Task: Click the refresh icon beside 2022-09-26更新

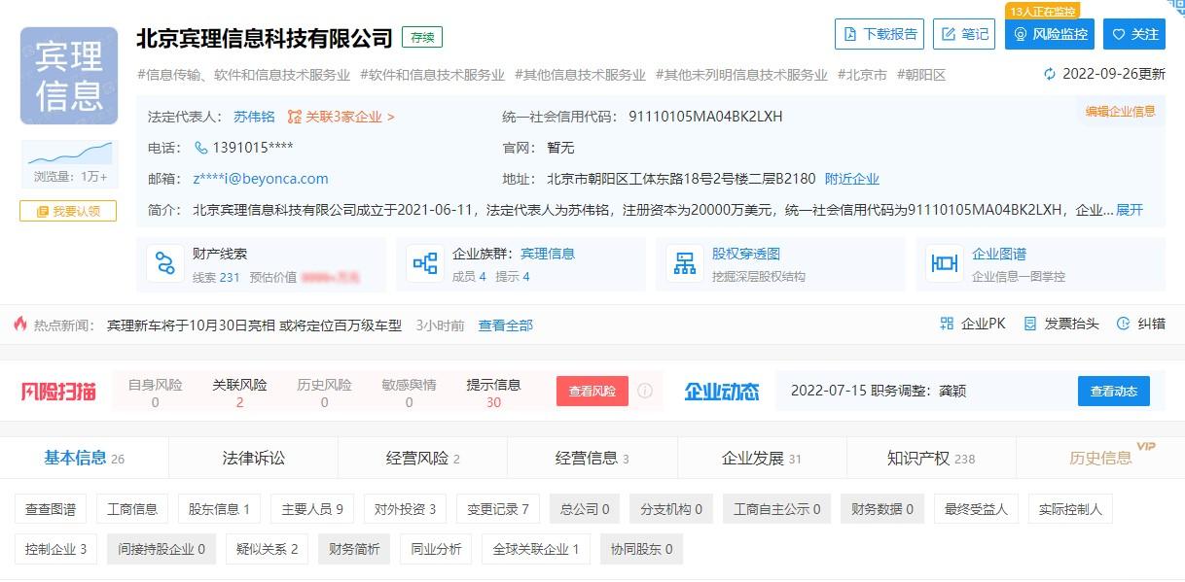Action: (x=1050, y=74)
